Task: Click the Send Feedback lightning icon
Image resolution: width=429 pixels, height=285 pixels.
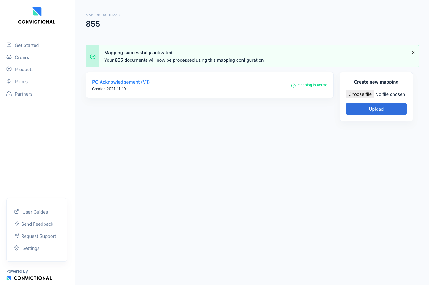Action: pos(17,224)
